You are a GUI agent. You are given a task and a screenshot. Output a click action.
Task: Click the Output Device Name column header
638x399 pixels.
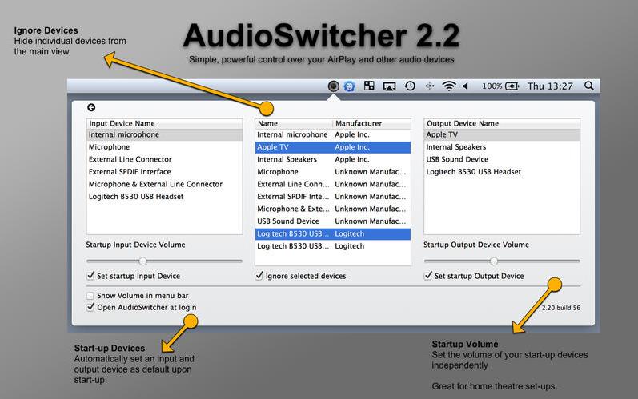[x=502, y=123]
